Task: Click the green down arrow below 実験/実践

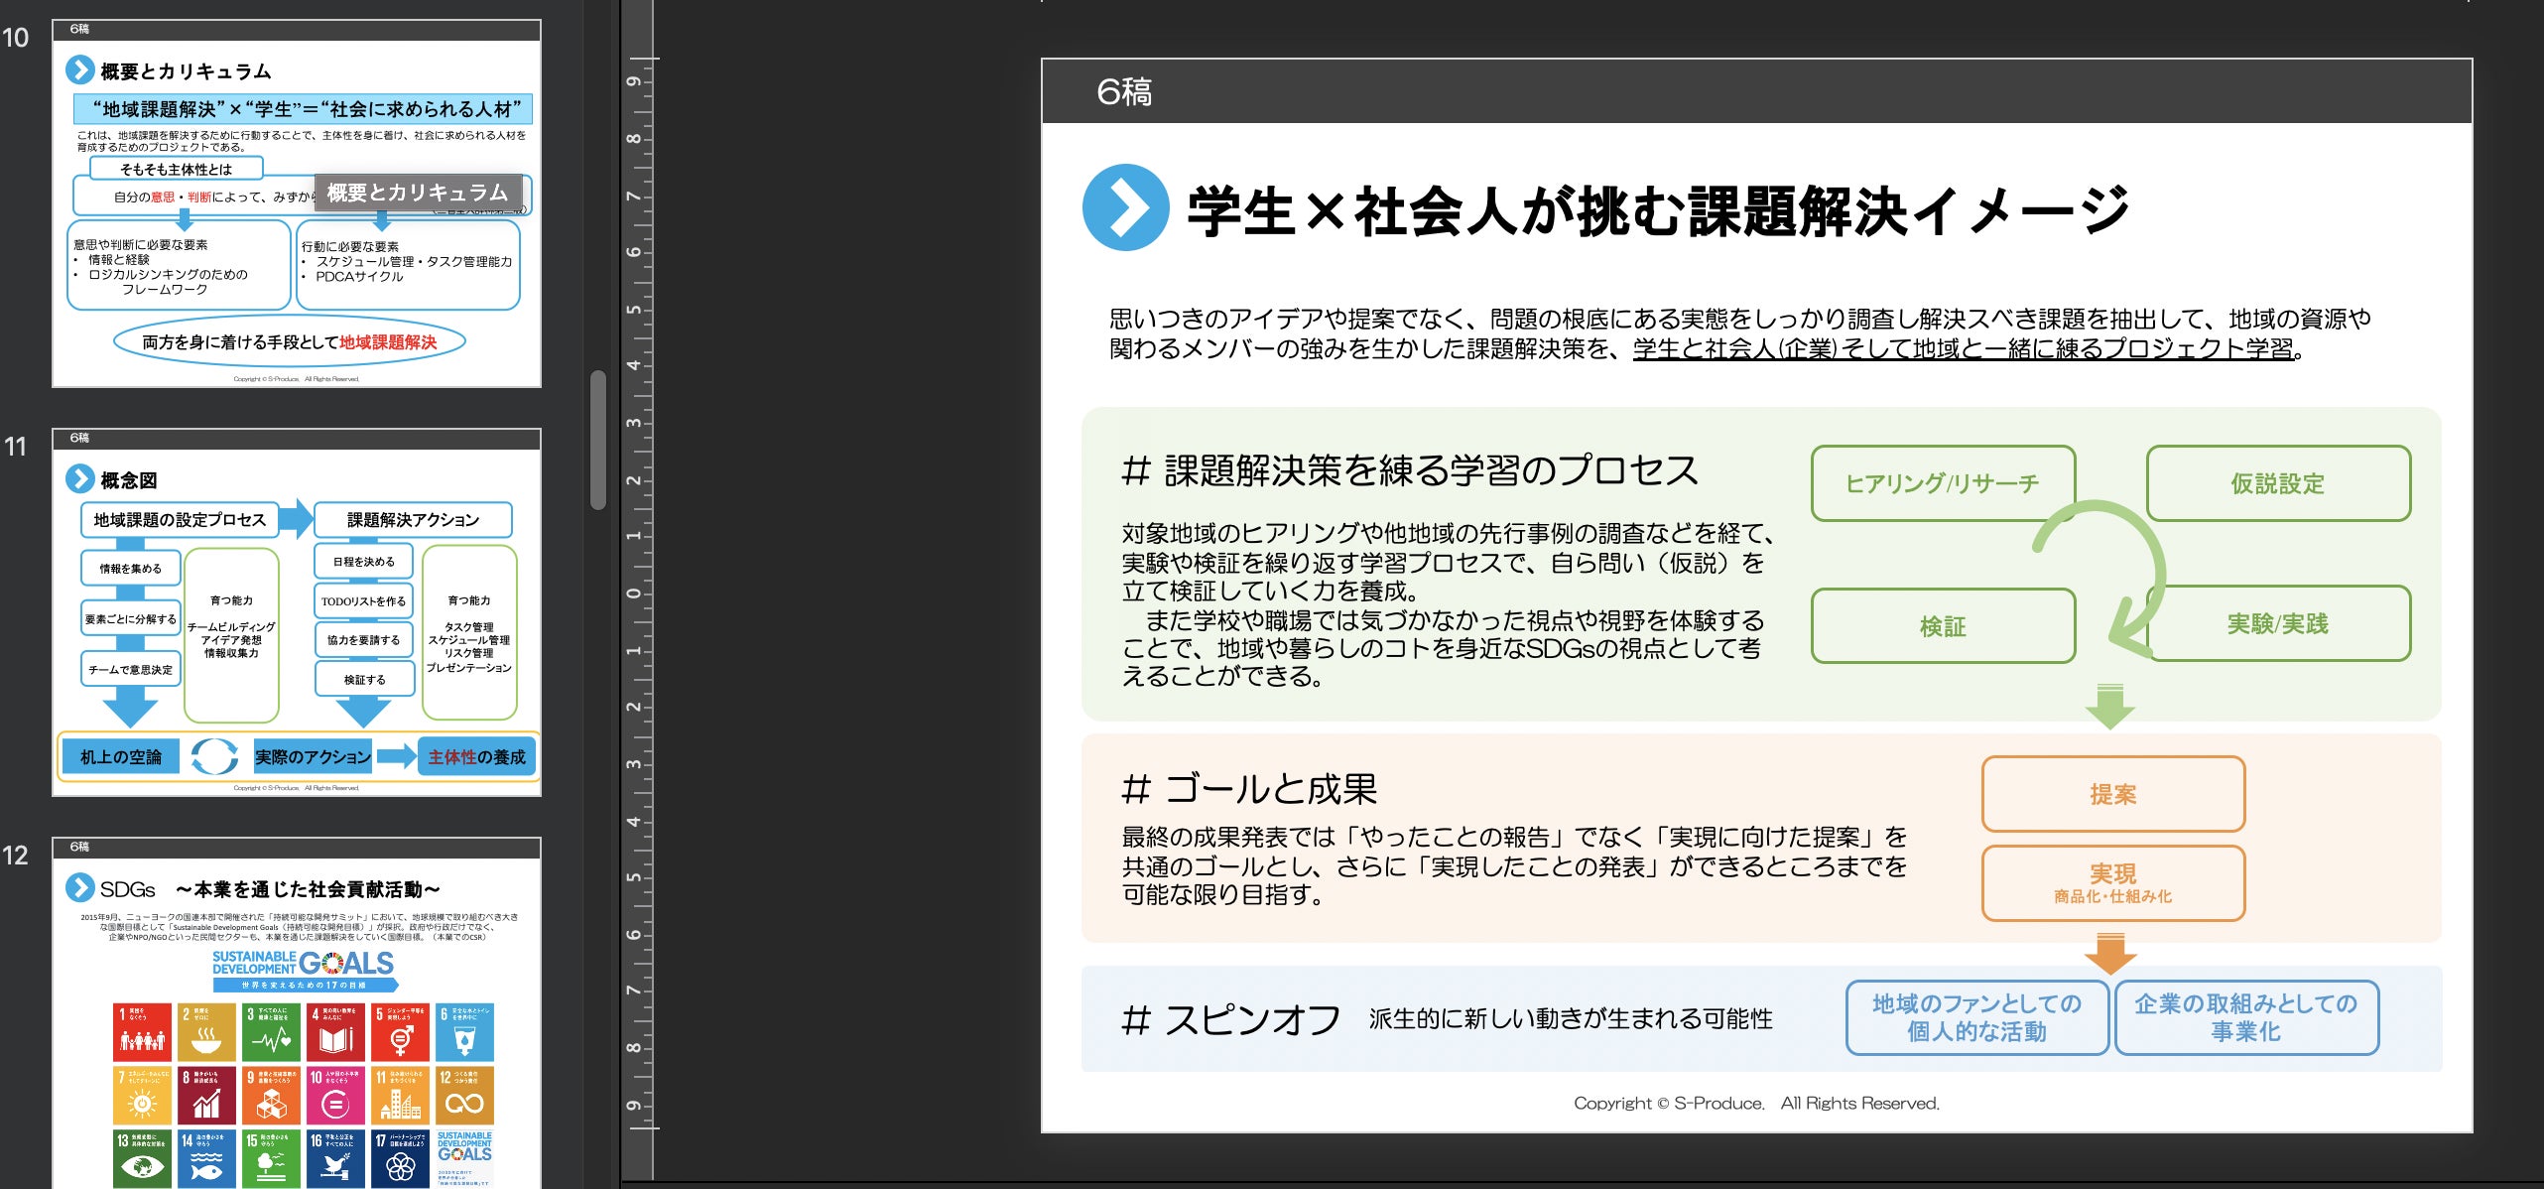Action: [x=2109, y=706]
